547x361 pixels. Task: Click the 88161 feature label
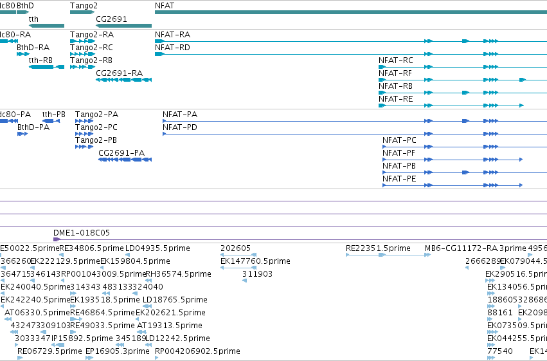point(500,313)
